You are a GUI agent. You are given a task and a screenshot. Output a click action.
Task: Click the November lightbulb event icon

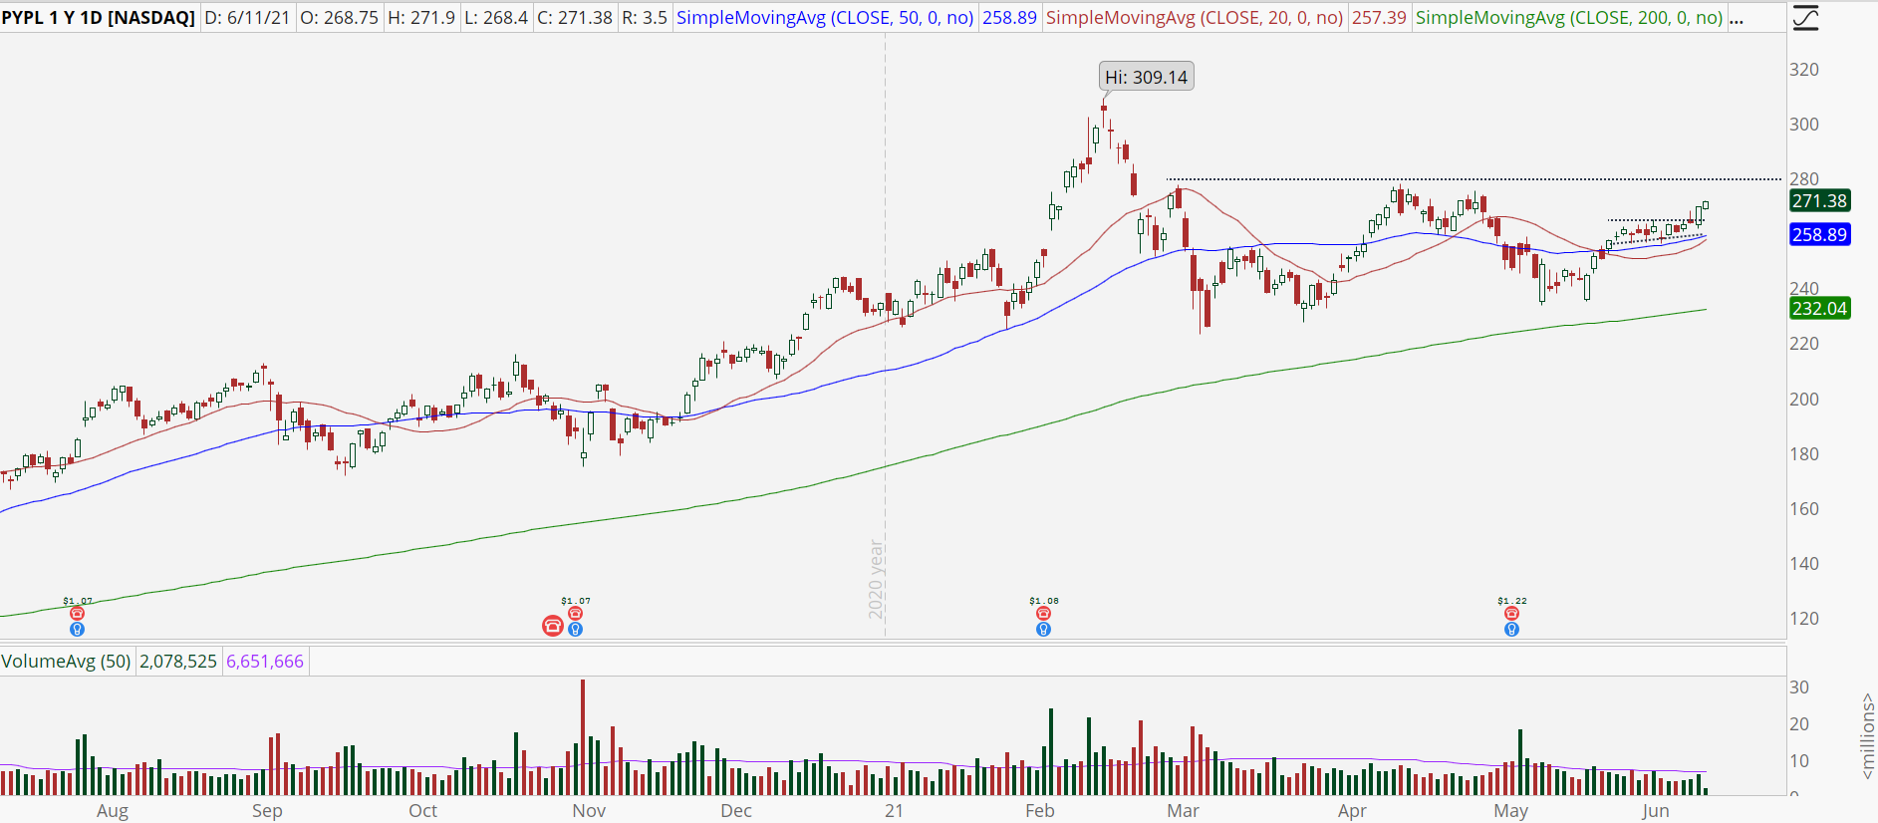pos(576,630)
